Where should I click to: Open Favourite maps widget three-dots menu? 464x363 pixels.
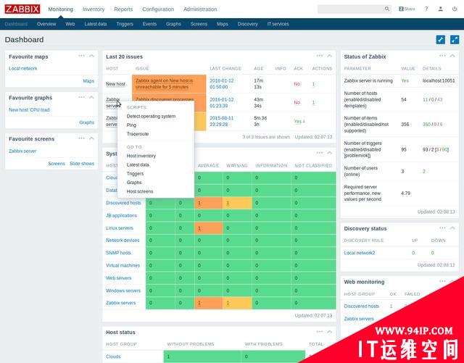tap(82, 56)
